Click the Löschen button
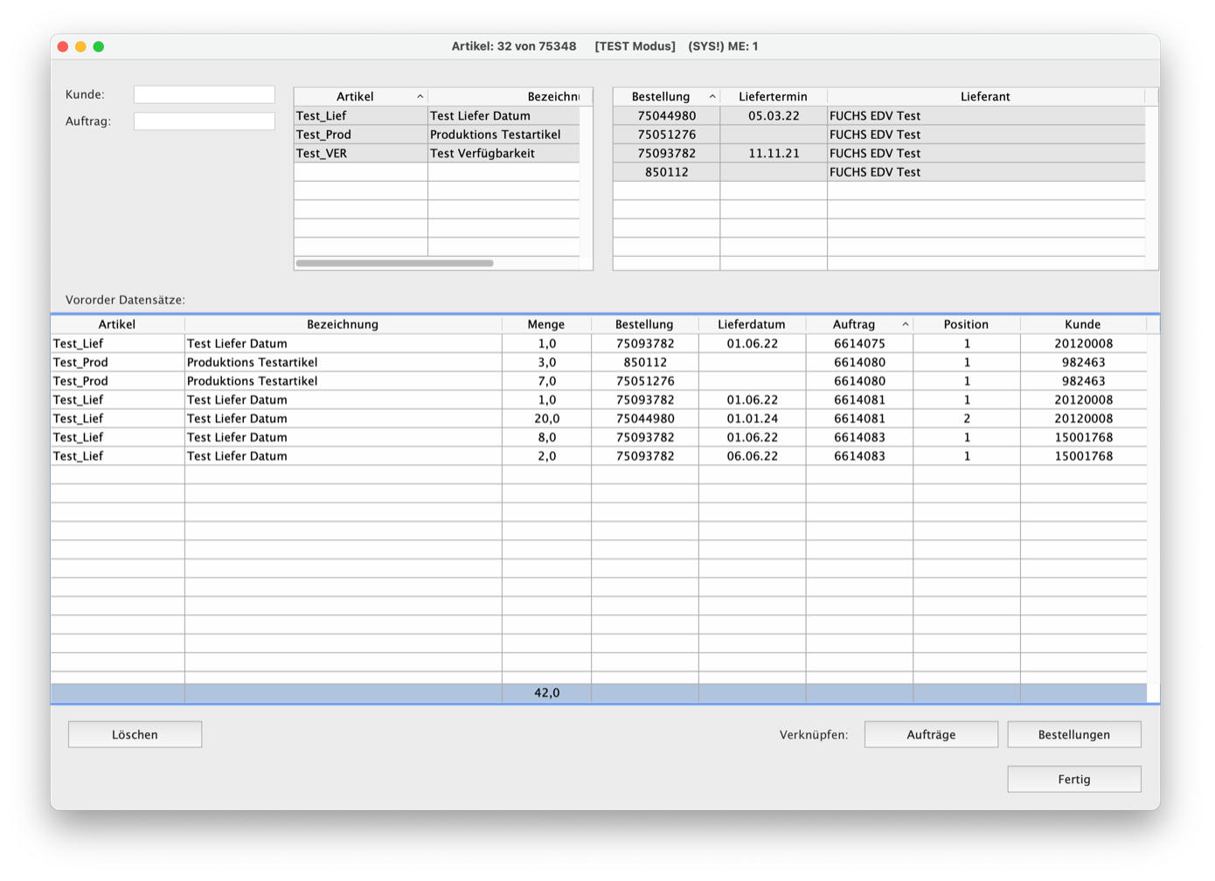Screen dimensions: 1215x881 click(135, 734)
